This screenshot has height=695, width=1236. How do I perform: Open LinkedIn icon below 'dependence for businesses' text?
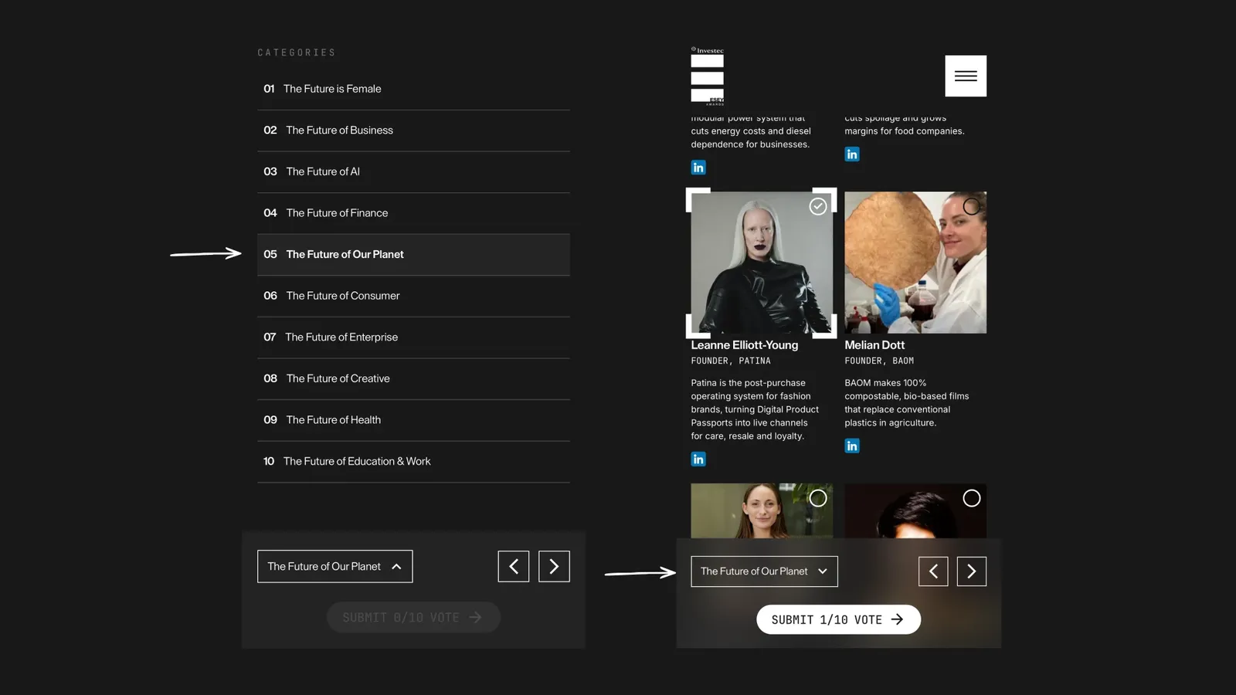[x=698, y=168]
